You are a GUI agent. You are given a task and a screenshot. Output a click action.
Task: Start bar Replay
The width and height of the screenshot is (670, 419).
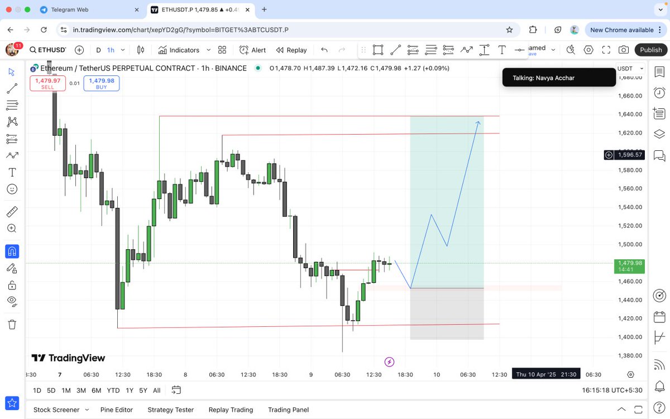(x=291, y=50)
